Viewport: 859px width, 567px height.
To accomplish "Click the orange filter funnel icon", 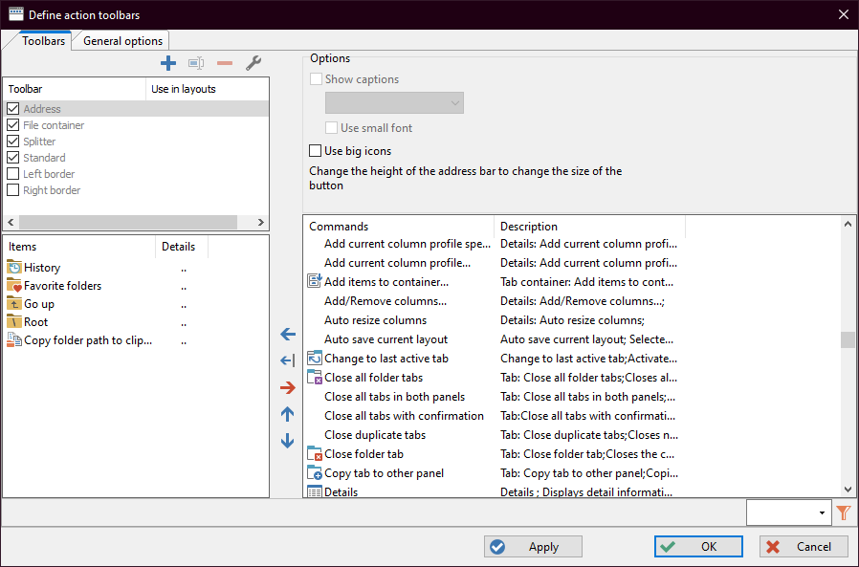I will (843, 513).
